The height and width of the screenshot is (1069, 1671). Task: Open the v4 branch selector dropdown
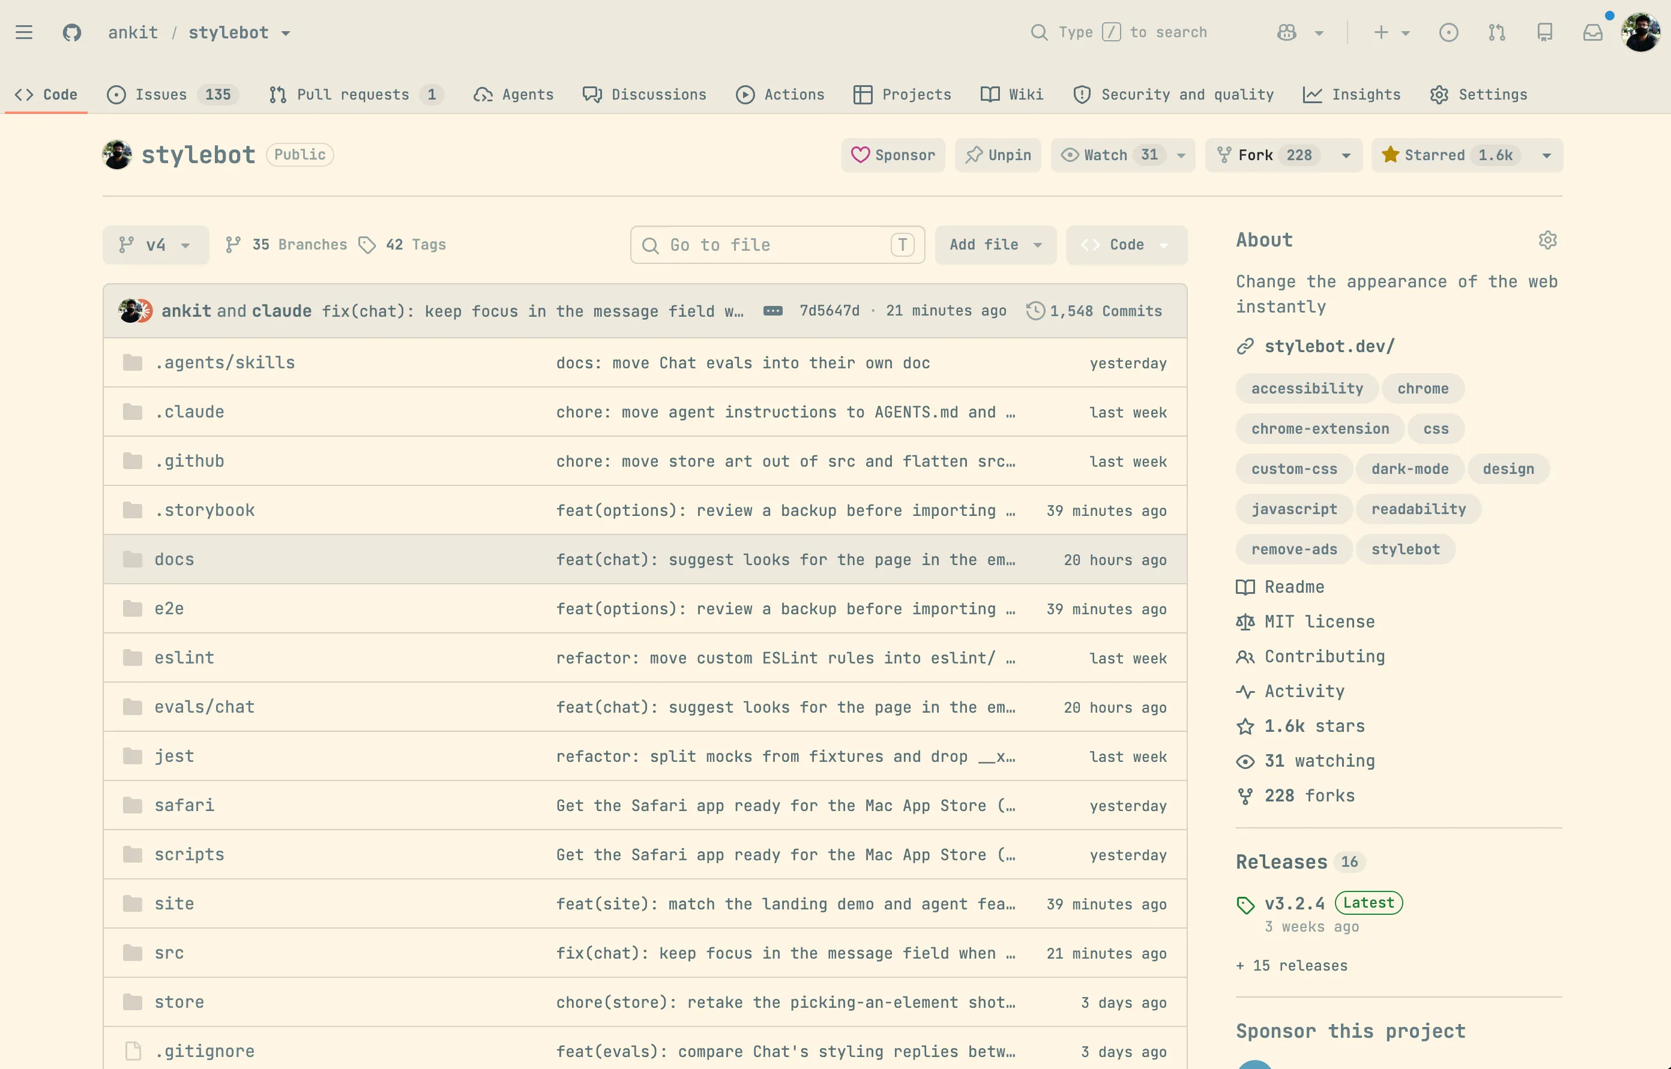[155, 245]
